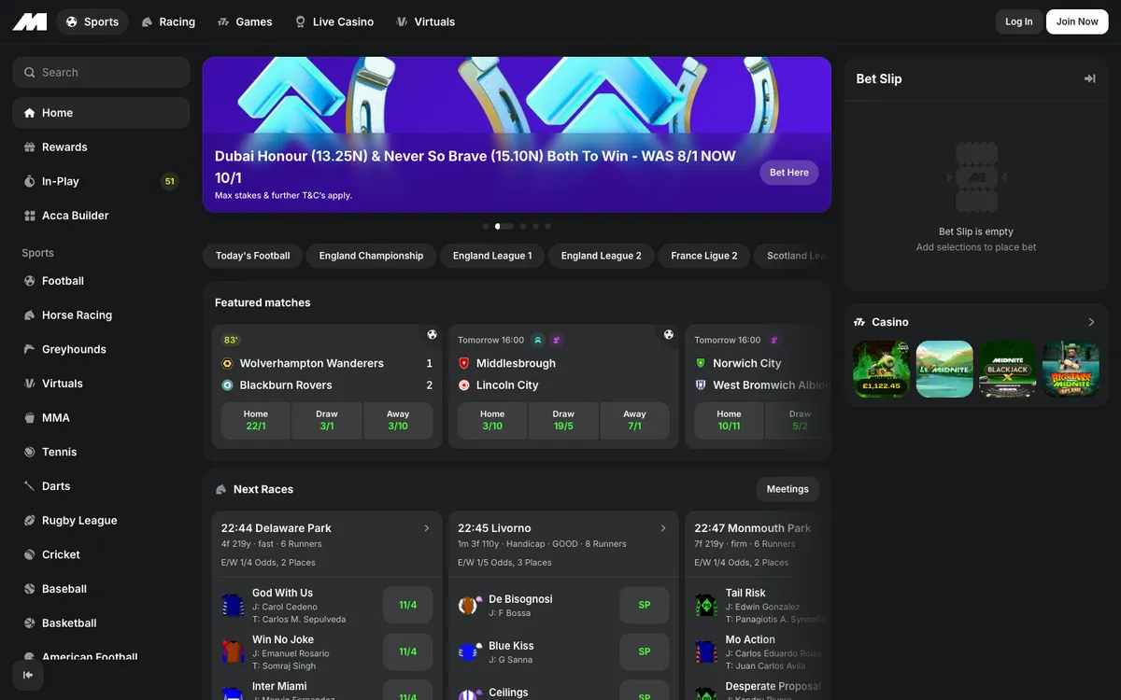Select the Today's Football filter chip
The width and height of the screenshot is (1121, 700).
click(252, 256)
